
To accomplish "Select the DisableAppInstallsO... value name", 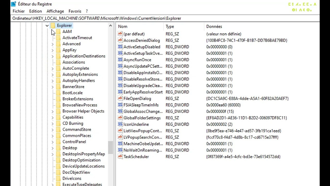I will pos(143,73).
